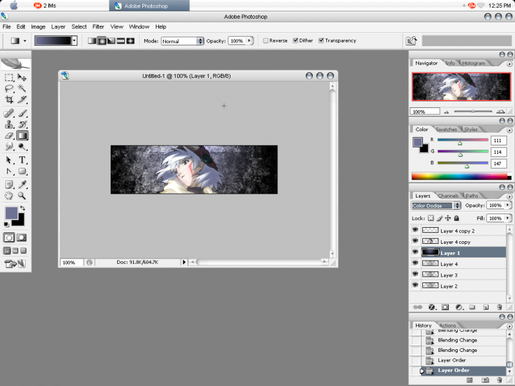Select the Type tool

(22, 160)
